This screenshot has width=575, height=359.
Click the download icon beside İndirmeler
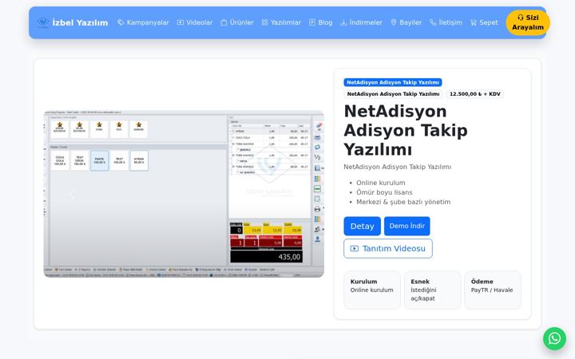pyautogui.click(x=343, y=22)
